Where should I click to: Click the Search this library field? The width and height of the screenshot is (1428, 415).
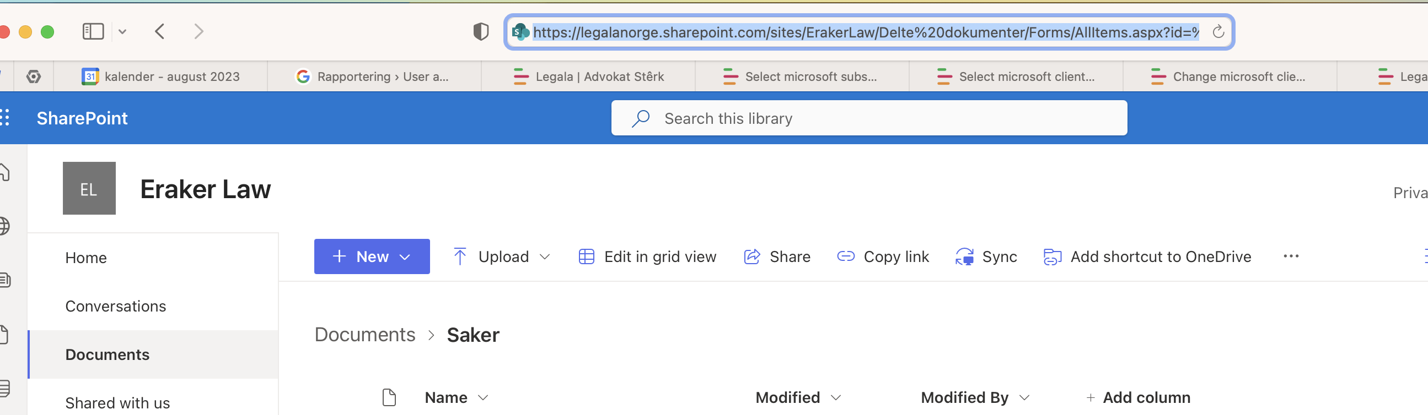[x=868, y=118]
